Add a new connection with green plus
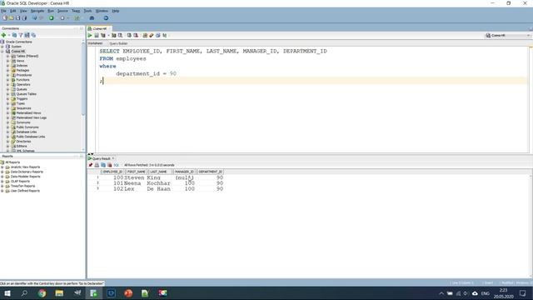533x300 pixels. (x=3, y=35)
